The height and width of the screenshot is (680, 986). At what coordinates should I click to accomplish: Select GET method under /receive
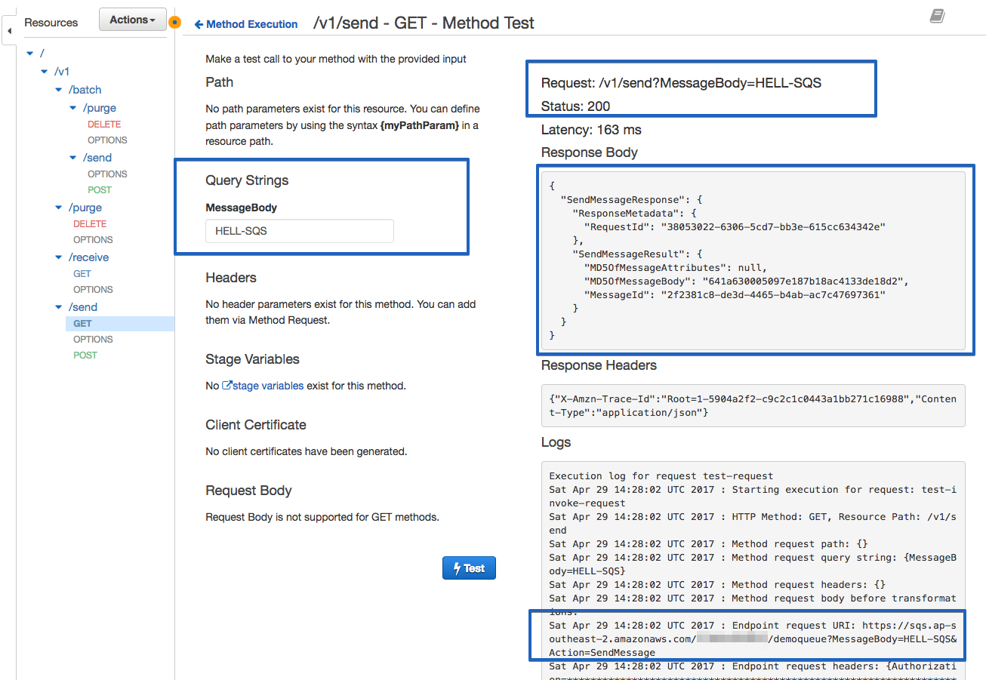(x=82, y=274)
